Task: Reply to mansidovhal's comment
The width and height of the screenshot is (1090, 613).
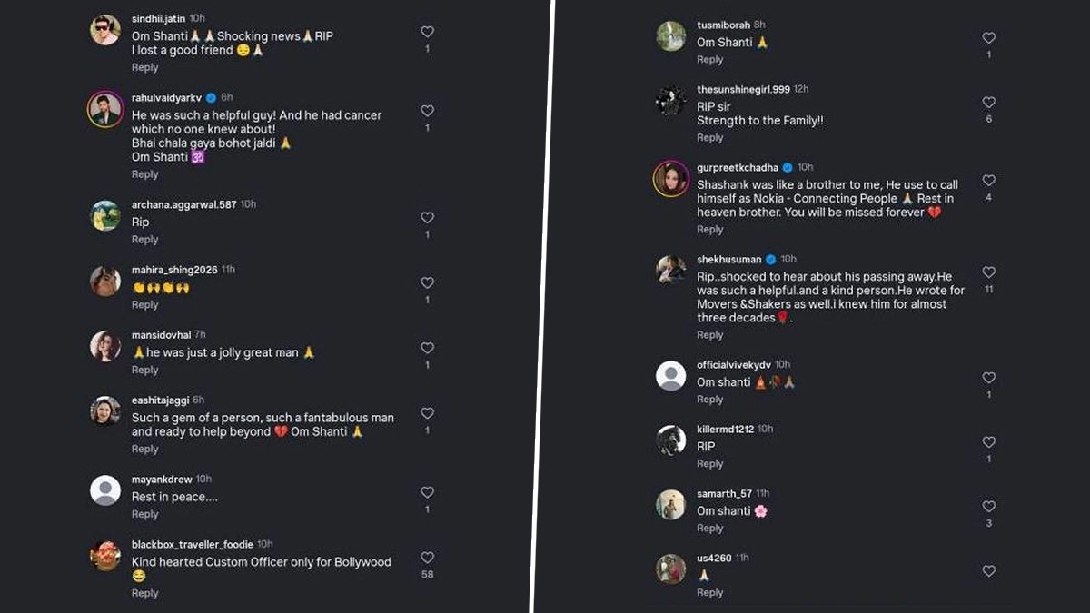Action: tap(144, 371)
